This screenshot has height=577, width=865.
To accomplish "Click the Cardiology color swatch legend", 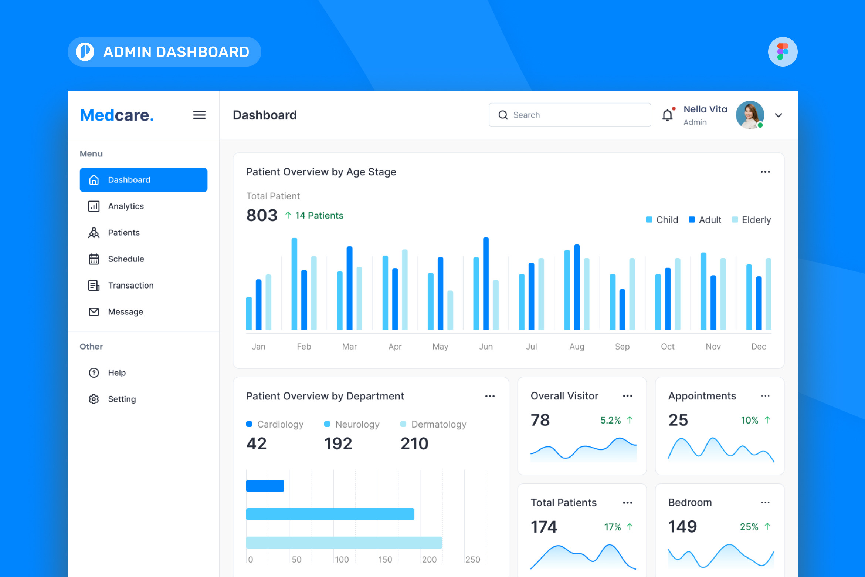I will pyautogui.click(x=249, y=424).
